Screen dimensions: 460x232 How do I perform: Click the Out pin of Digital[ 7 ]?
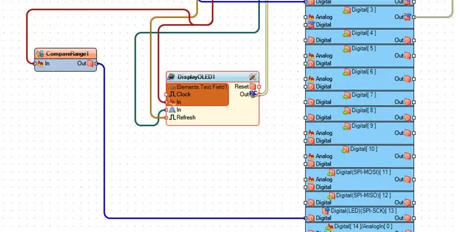pos(413,102)
